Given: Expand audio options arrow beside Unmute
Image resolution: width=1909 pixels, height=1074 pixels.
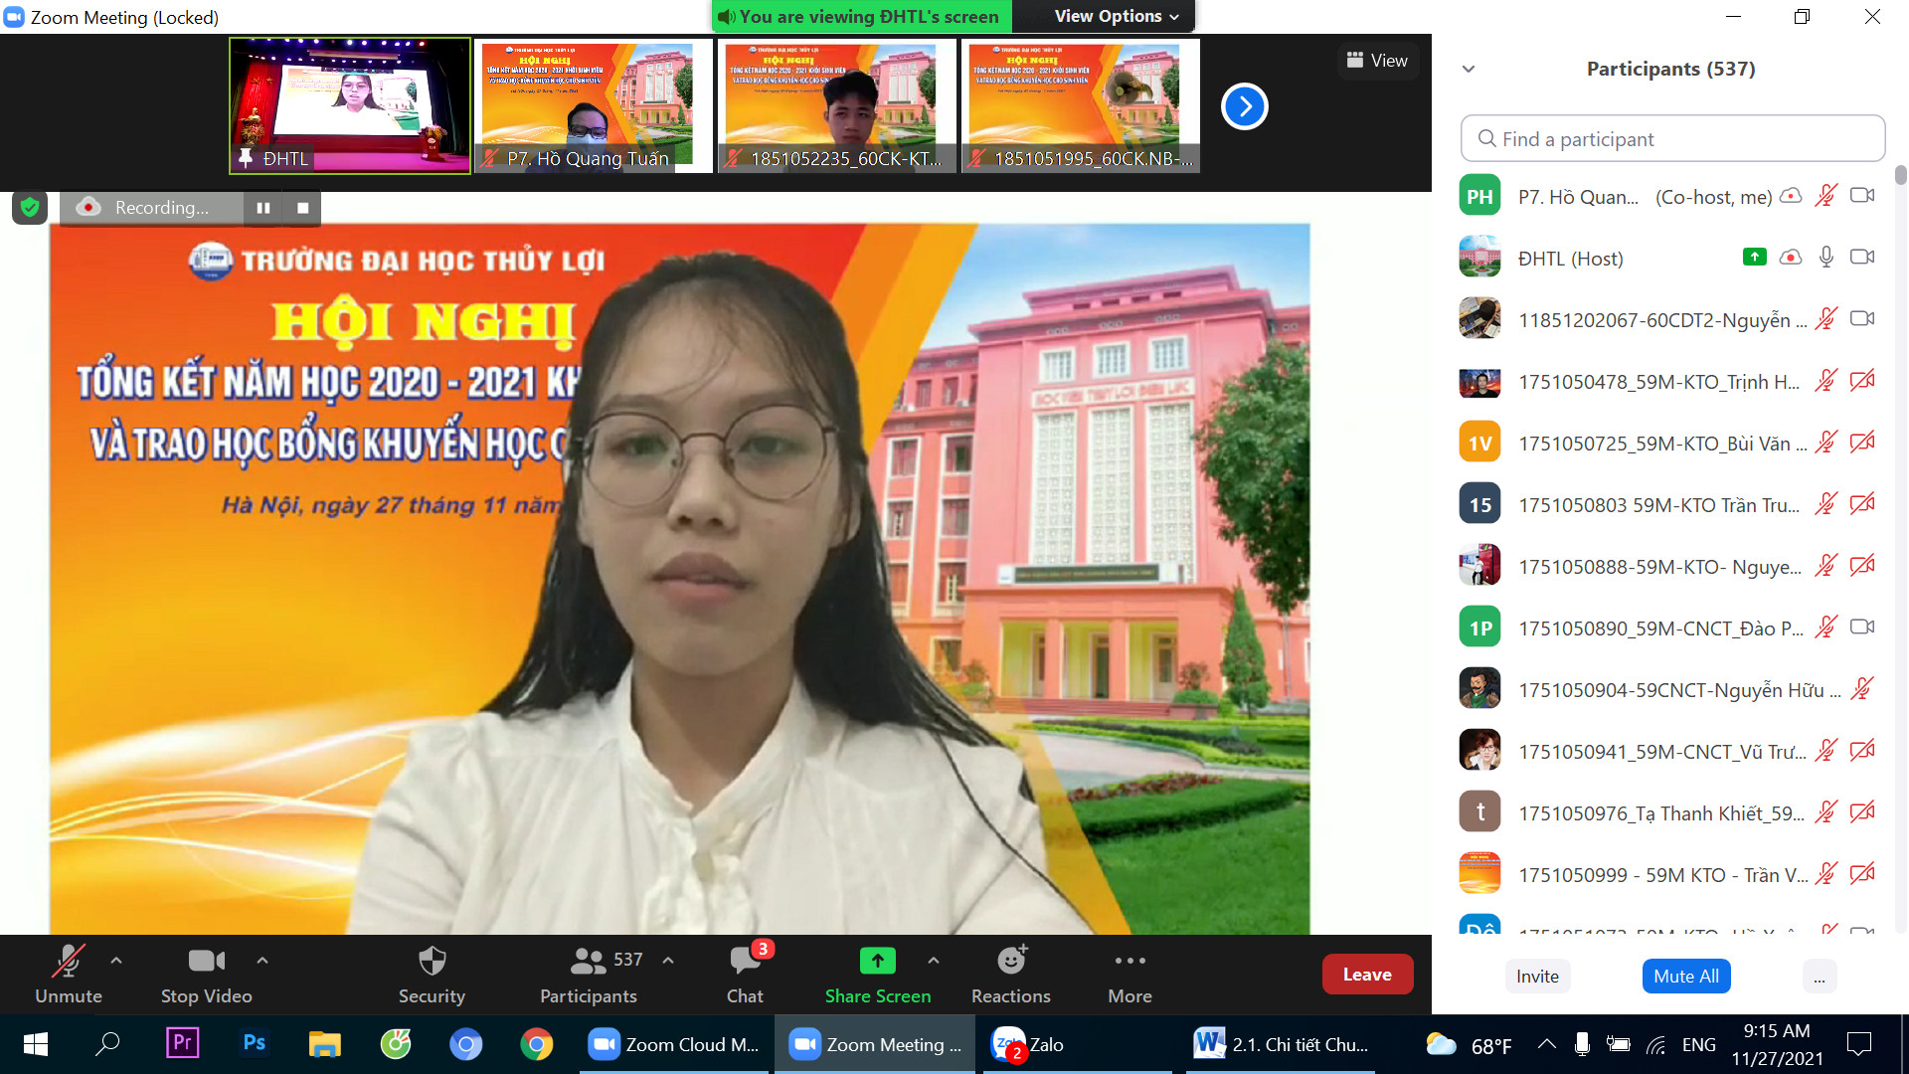Looking at the screenshot, I should tap(116, 961).
